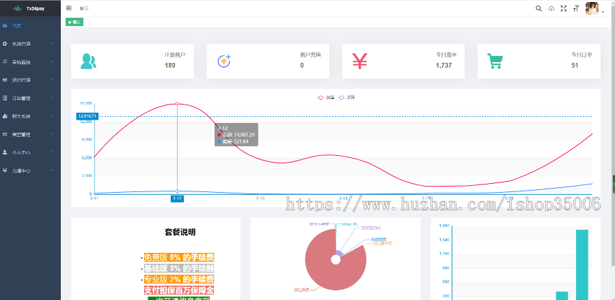Expand the 类型管理 row chevron
The height and width of the screenshot is (300, 615).
(x=52, y=134)
